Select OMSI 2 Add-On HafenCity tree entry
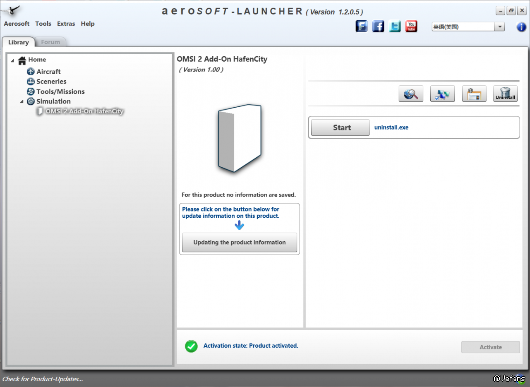Viewport: 530px width, 387px height. pos(84,111)
